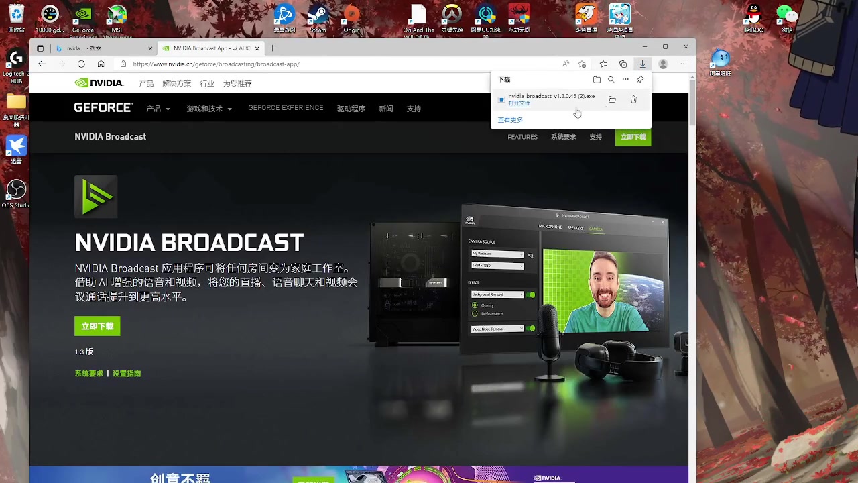Image resolution: width=858 pixels, height=483 pixels.
Task: Open more options in downloads panel
Action: coord(625,79)
